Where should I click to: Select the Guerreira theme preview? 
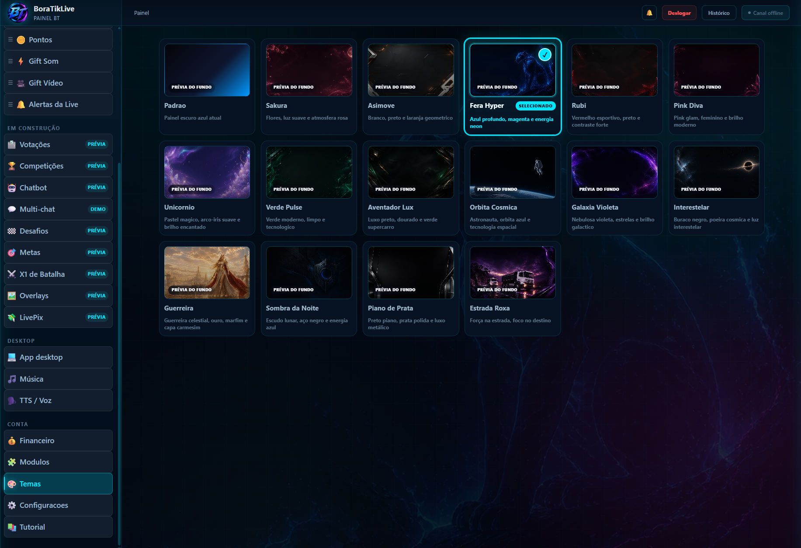coord(207,272)
